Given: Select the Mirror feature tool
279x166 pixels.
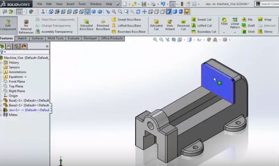Looking at the screenshot, I should (265, 32).
